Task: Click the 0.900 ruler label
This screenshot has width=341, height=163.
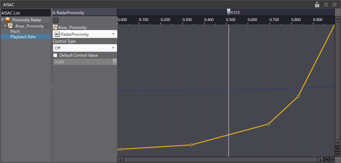Action: (x=318, y=20)
